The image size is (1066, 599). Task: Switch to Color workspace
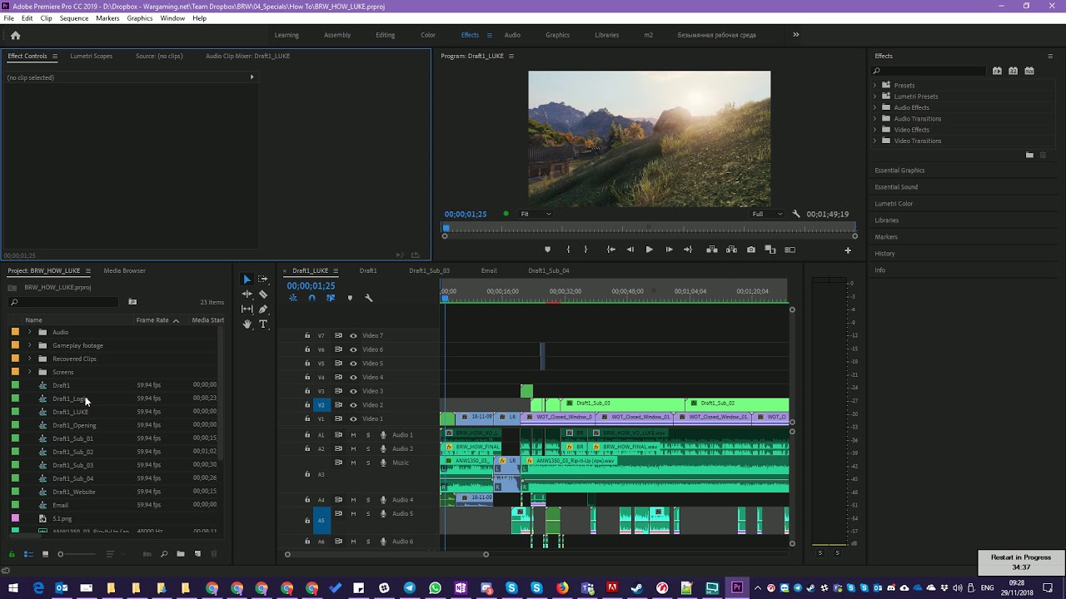[428, 35]
